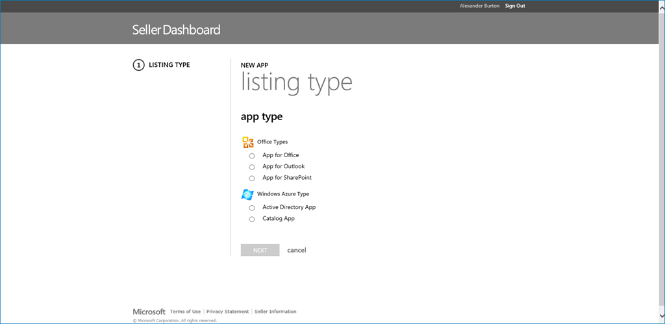
Task: Click scrollbar down arrow
Action: coord(662,316)
